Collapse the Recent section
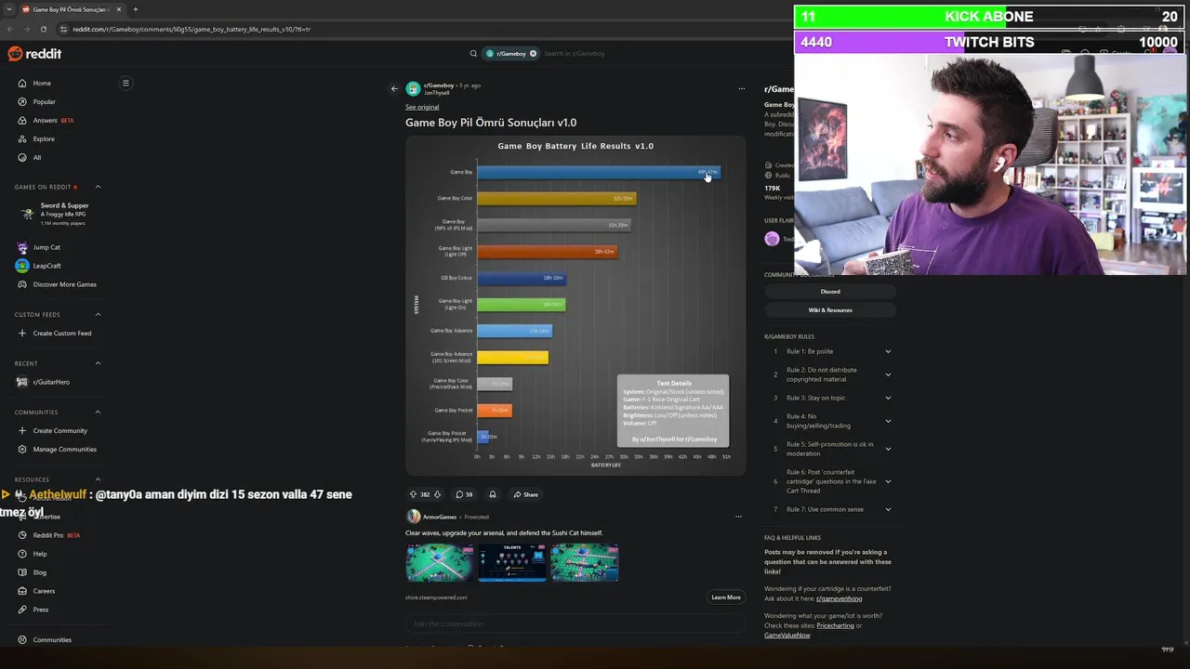 pyautogui.click(x=98, y=363)
